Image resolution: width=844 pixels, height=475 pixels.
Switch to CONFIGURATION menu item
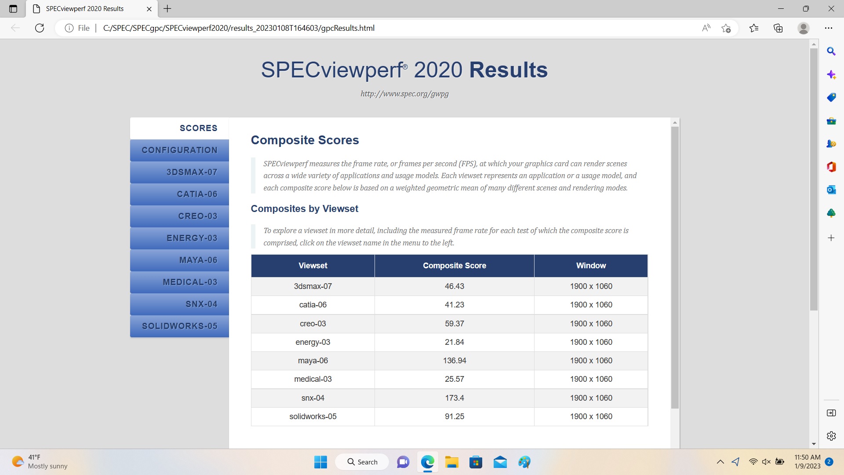[x=179, y=150]
